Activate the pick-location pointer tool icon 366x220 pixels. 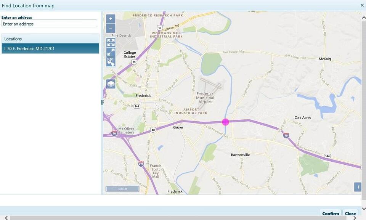pos(110,62)
